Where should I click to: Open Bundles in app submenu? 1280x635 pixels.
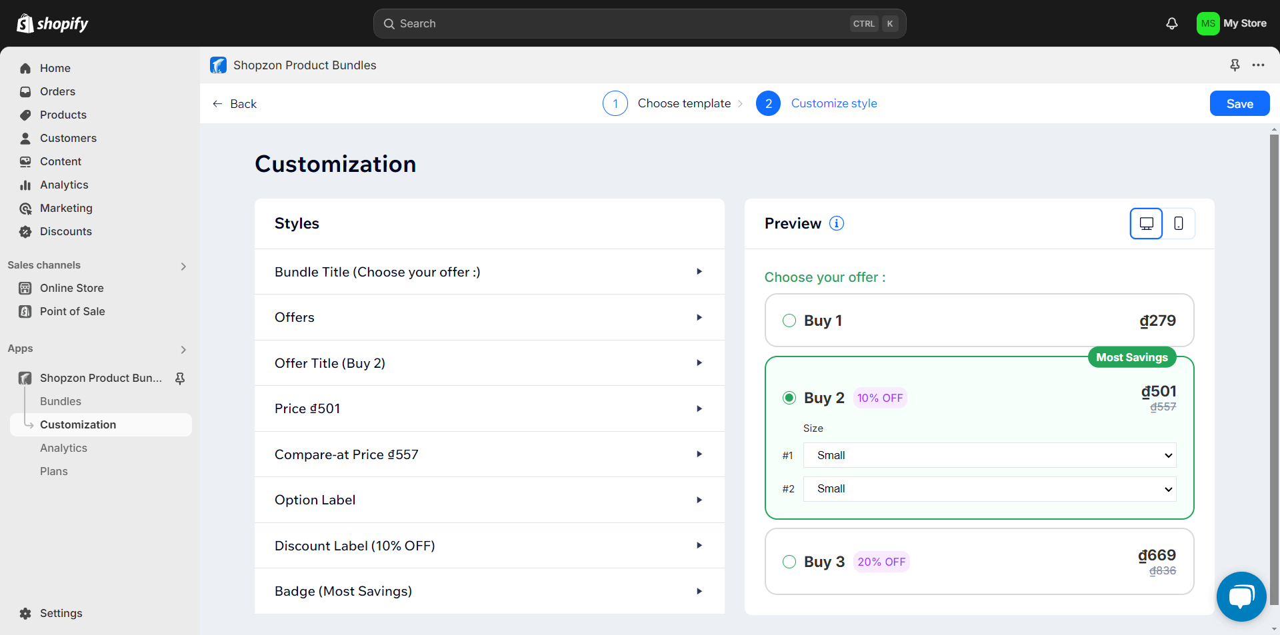tap(61, 401)
